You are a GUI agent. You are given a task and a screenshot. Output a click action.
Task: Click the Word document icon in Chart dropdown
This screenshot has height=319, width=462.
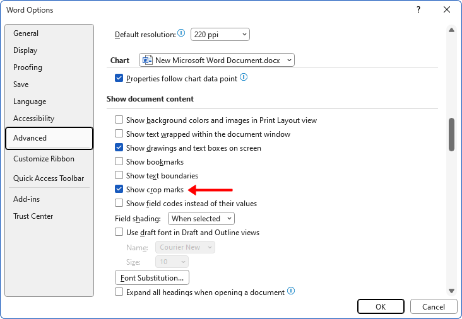pyautogui.click(x=148, y=61)
